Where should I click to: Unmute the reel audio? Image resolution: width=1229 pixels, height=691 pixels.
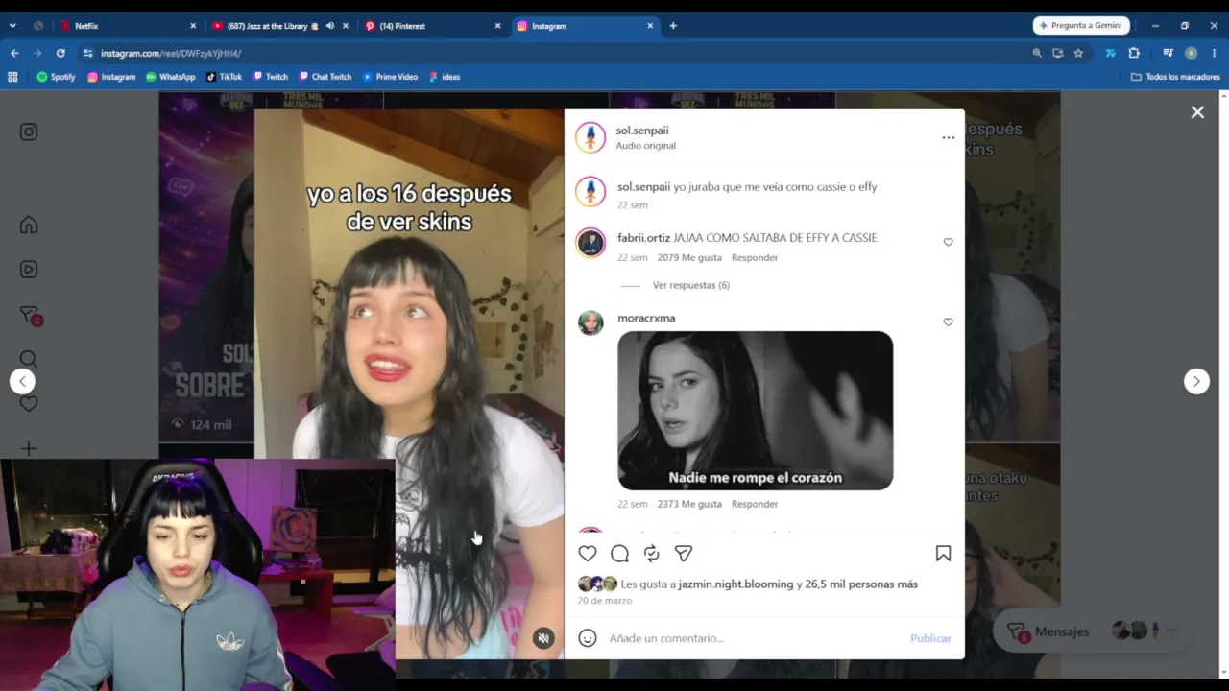(x=543, y=638)
